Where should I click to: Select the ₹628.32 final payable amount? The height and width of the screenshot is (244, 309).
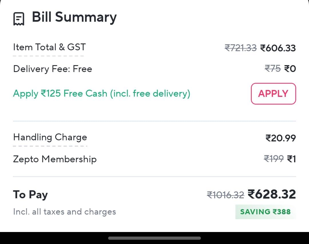(272, 194)
